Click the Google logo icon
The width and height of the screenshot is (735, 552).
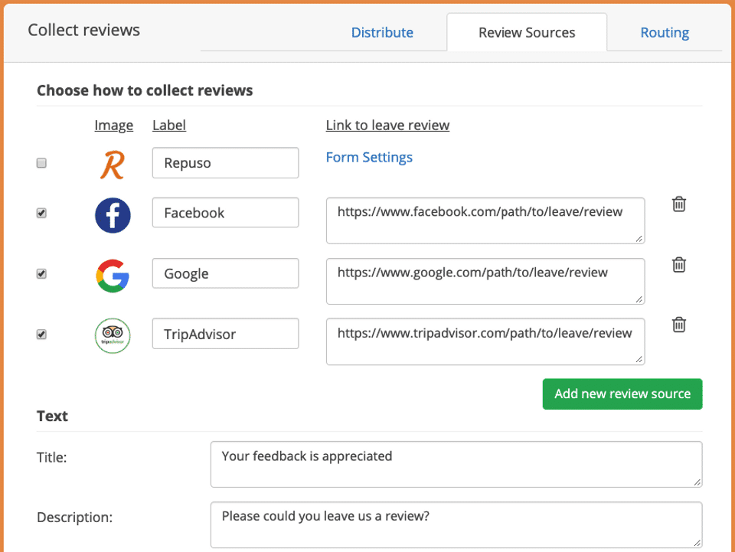tap(113, 276)
